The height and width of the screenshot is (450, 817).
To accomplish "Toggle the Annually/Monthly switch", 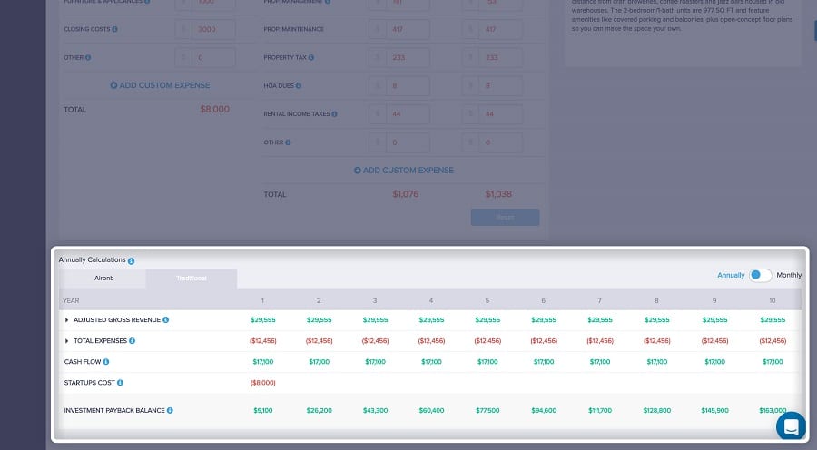I will tap(760, 275).
